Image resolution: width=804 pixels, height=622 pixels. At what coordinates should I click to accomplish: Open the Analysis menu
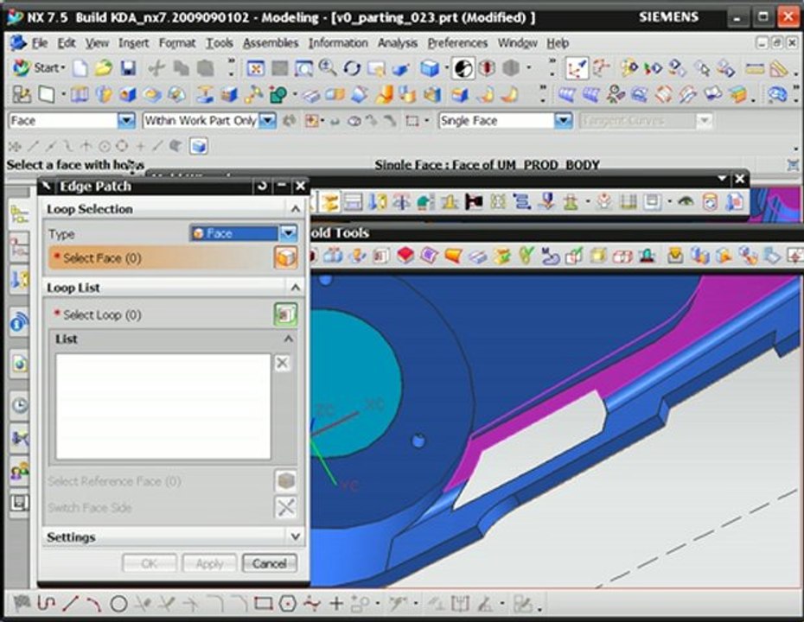(398, 43)
